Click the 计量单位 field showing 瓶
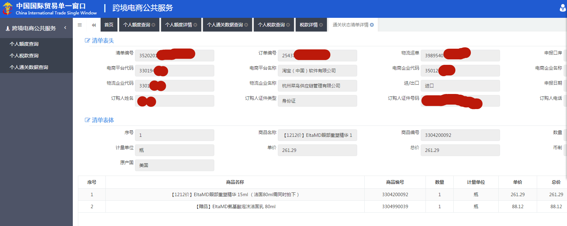The image size is (567, 226). 174,150
